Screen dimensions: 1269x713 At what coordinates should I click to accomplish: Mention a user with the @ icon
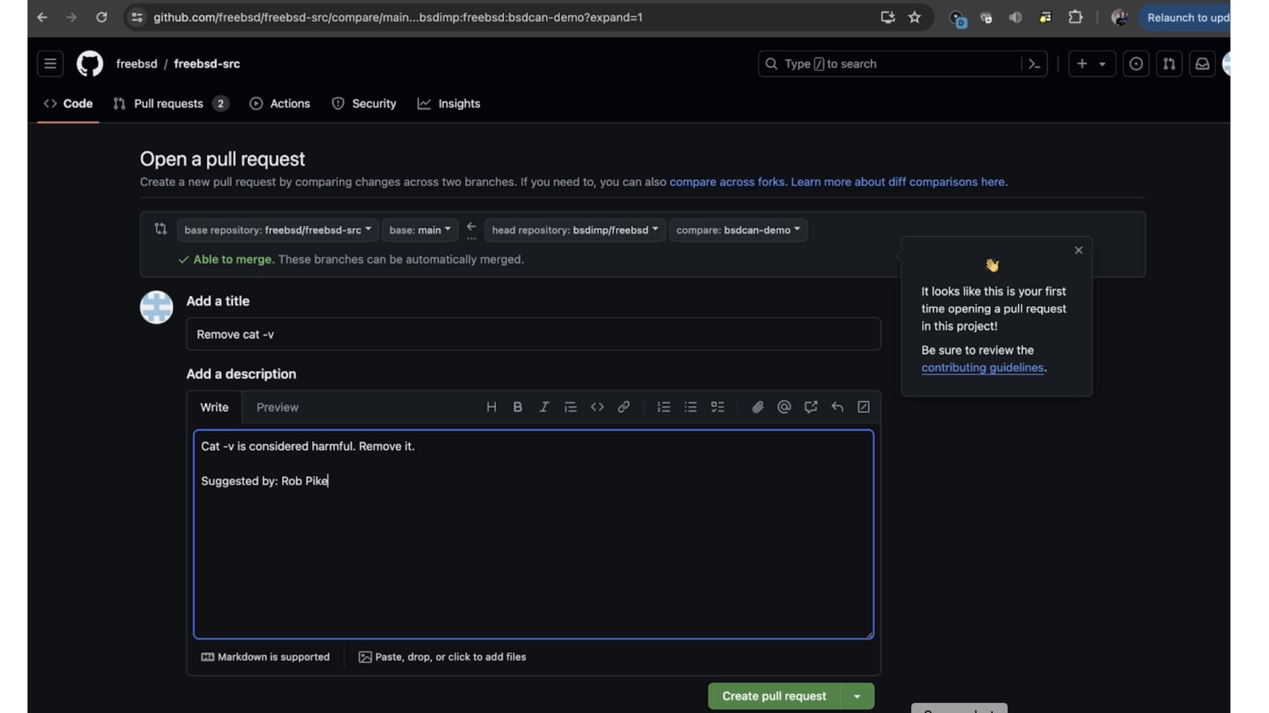tap(784, 407)
